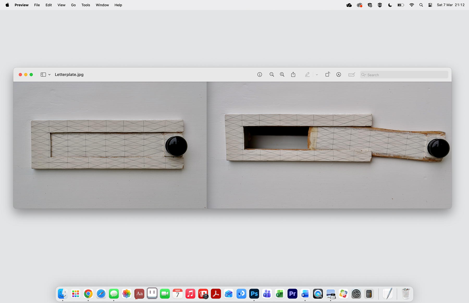Launch Premiere Pro from the Dock
The width and height of the screenshot is (469, 303).
click(292, 294)
